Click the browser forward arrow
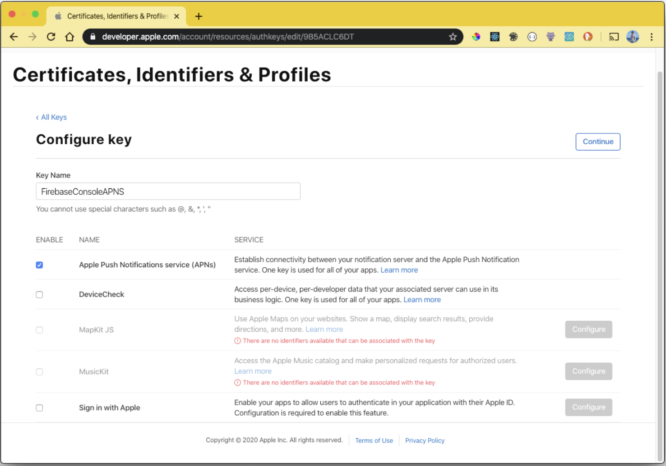 click(x=32, y=37)
